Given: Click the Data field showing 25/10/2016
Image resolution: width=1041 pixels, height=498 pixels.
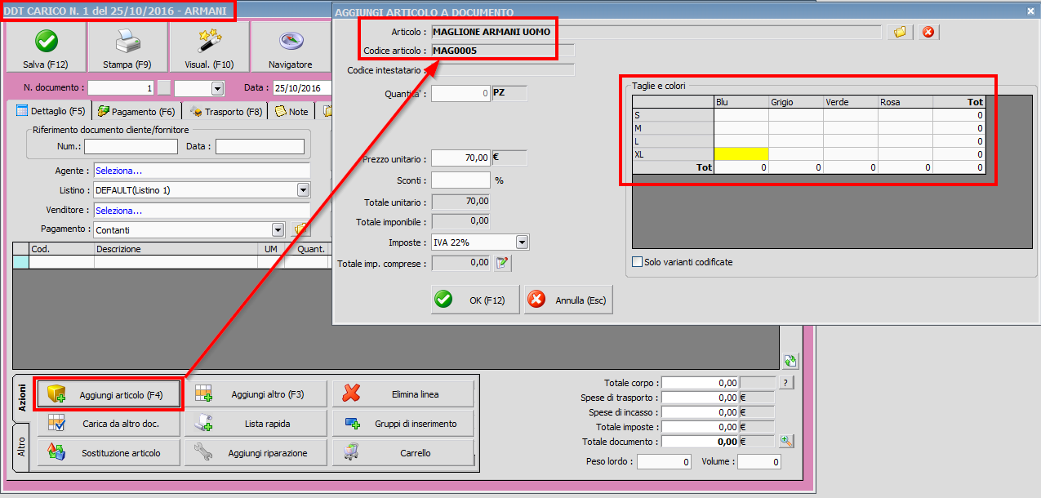Looking at the screenshot, I should [x=300, y=88].
